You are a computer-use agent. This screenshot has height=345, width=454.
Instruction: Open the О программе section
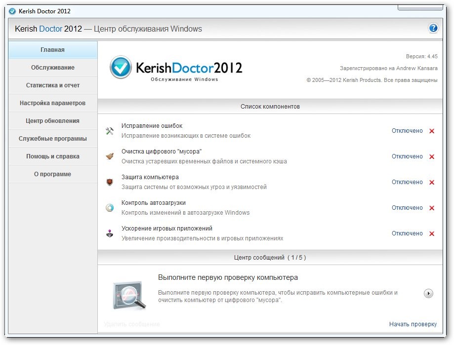(53, 174)
